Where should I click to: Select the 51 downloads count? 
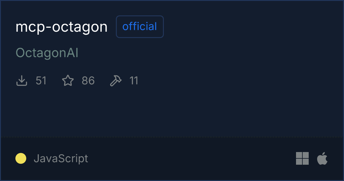click(41, 81)
